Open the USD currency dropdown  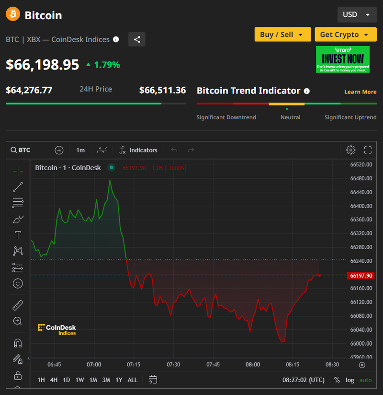pyautogui.click(x=357, y=14)
